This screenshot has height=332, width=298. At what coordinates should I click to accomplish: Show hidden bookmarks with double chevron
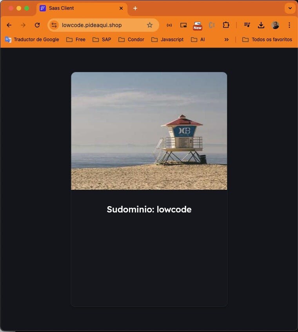tap(226, 40)
